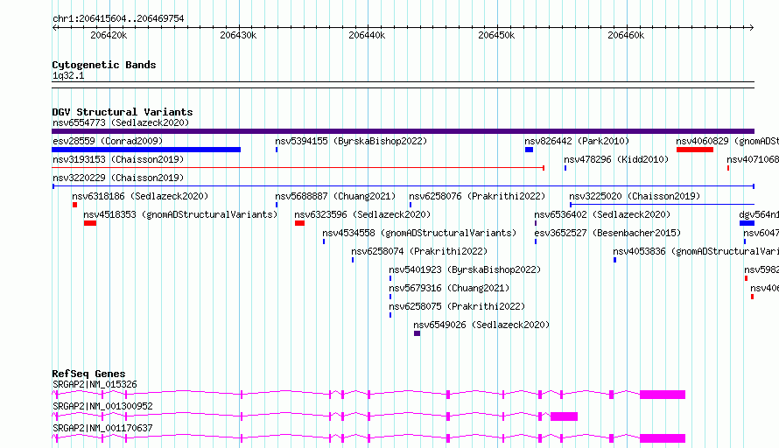Click the 206460k ruler label

click(626, 35)
